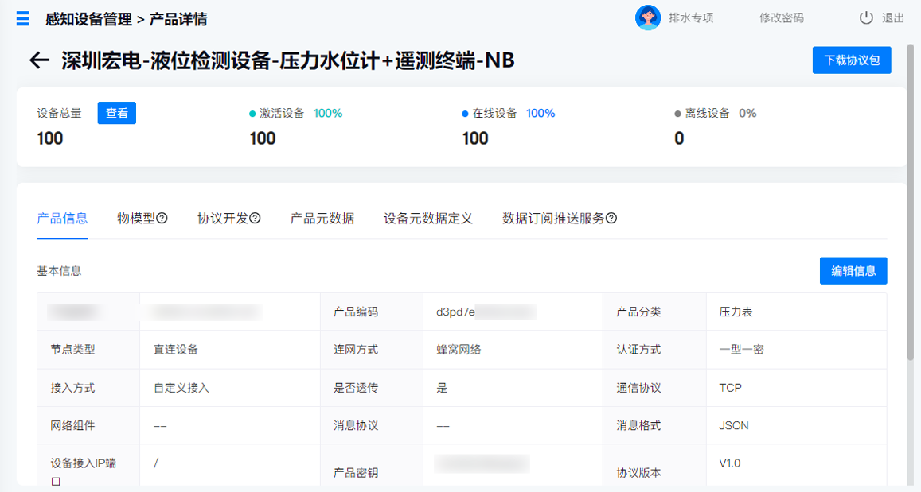Click the 查看 button beside 设备总量
Image resolution: width=921 pixels, height=492 pixels.
[117, 114]
